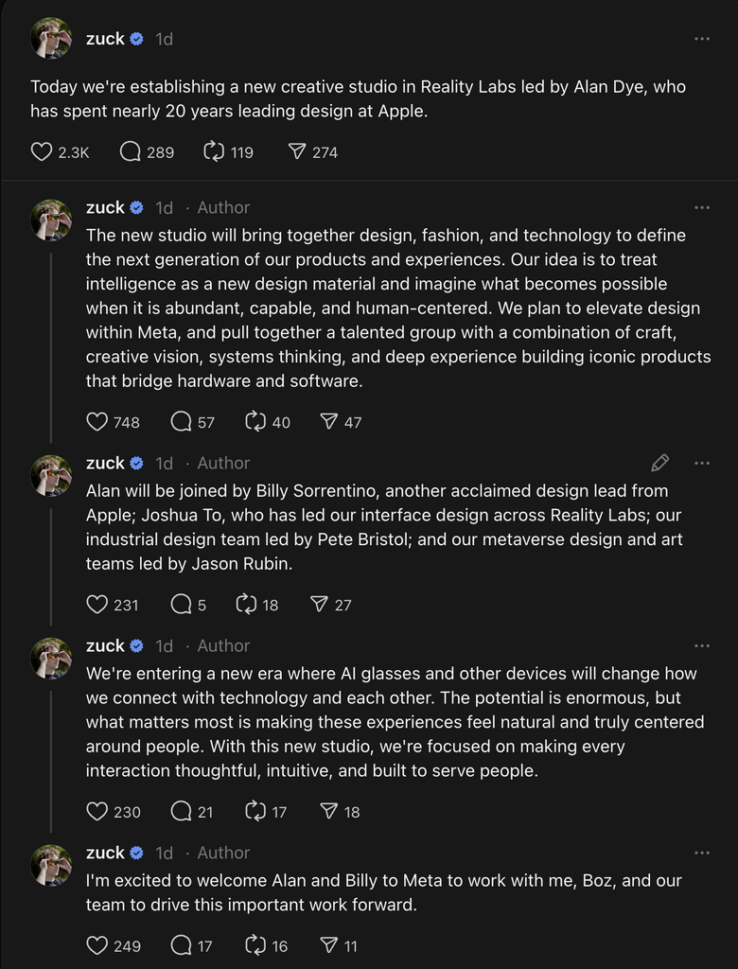Repost the reply showing 40 reposts
The height and width of the screenshot is (969, 738).
click(255, 422)
